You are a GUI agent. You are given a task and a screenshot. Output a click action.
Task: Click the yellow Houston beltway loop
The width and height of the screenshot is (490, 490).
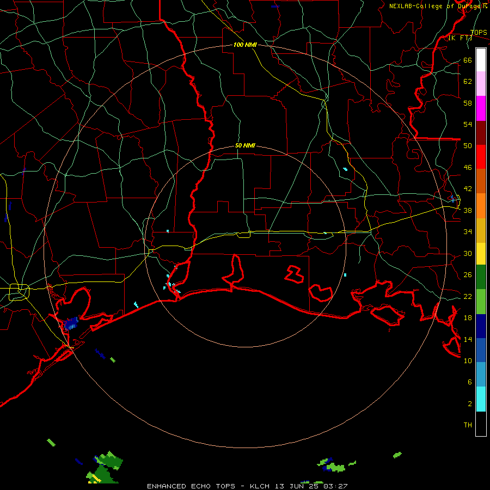19,292
